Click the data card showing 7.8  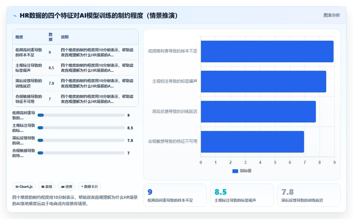coord(309,195)
